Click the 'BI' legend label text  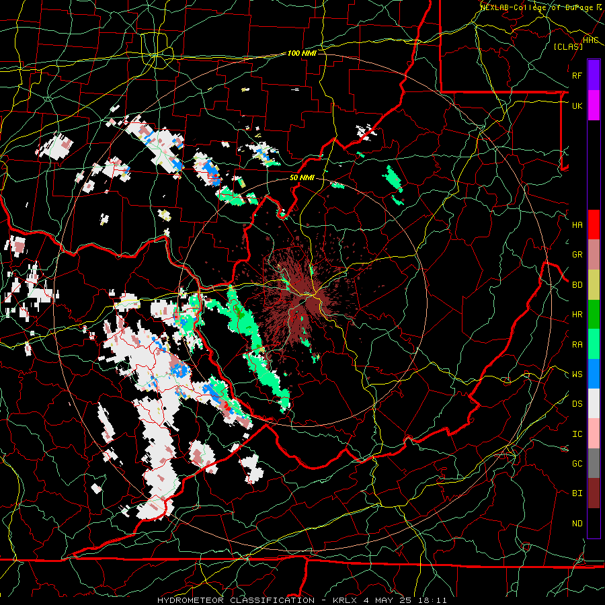[x=577, y=493]
